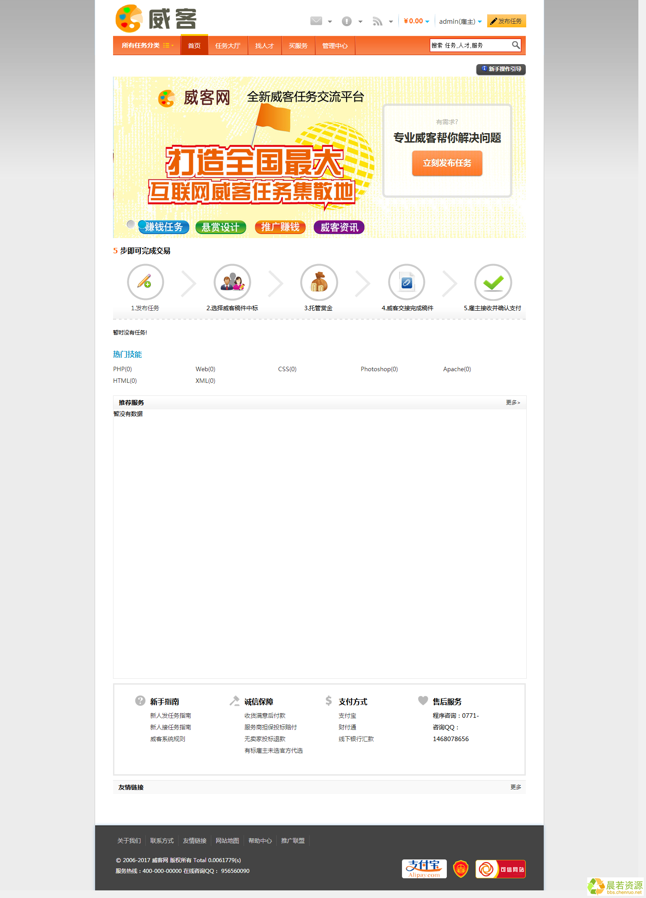Click the money bag 托管赏金 icon
646x898 pixels.
[319, 282]
